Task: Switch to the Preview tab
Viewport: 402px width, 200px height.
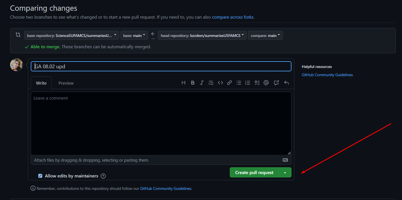Action: point(66,83)
